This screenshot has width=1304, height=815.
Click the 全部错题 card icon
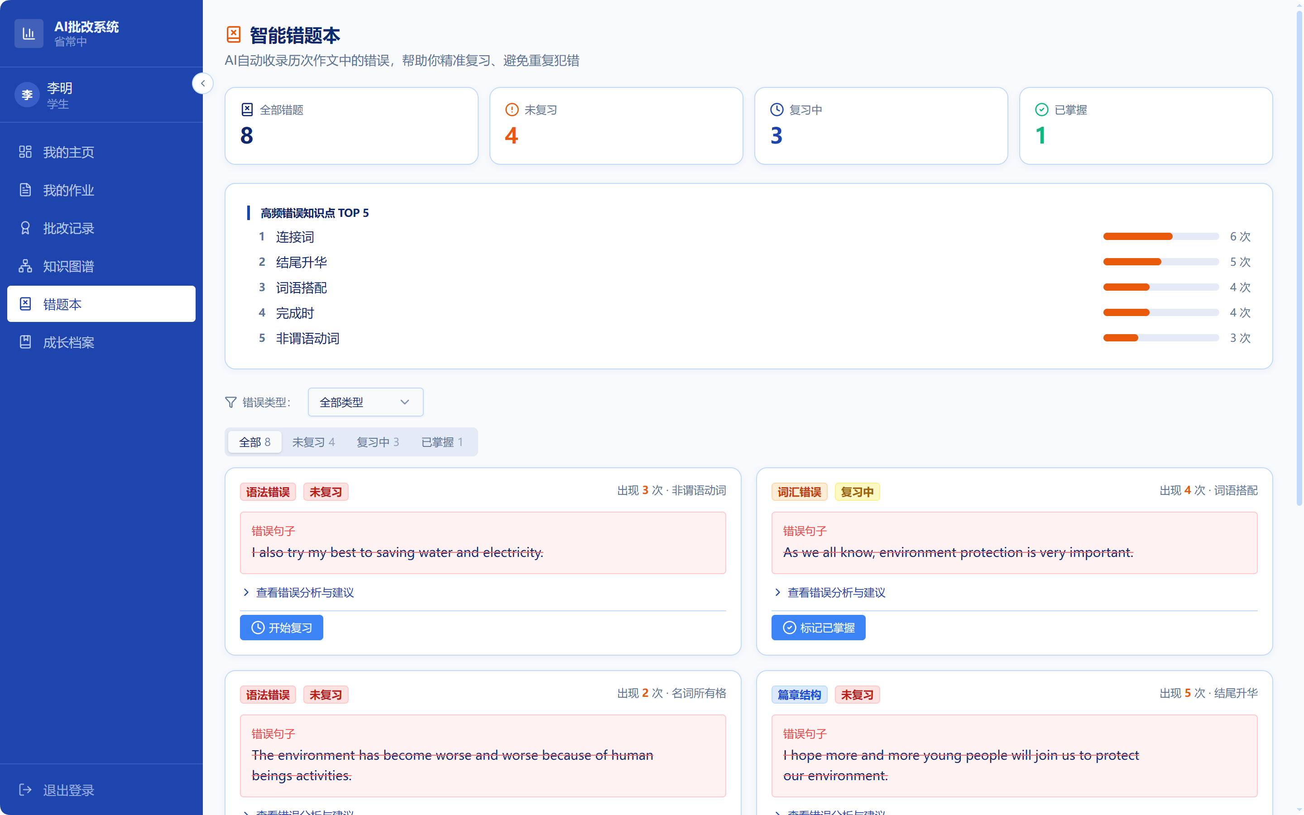point(247,110)
